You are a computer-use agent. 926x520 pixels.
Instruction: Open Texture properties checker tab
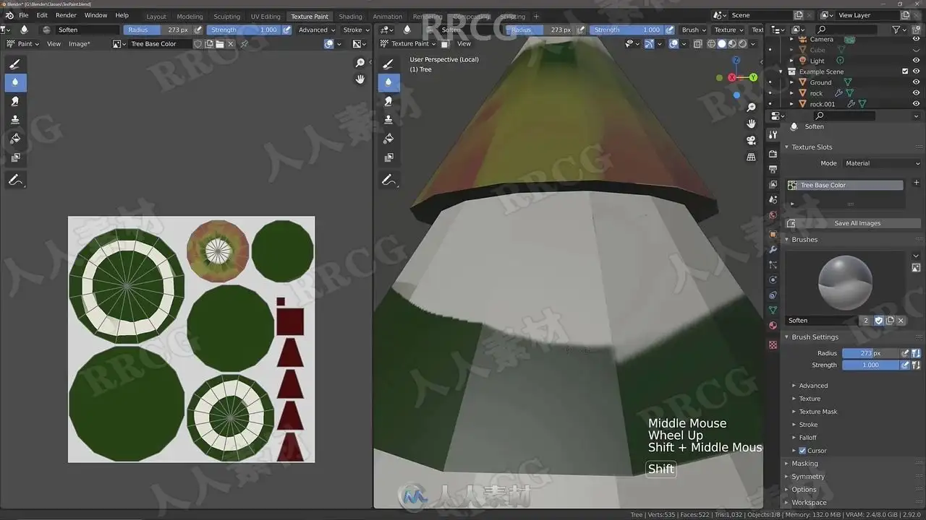773,345
